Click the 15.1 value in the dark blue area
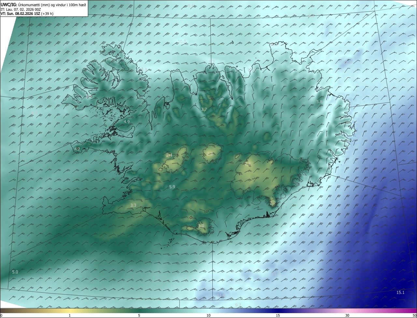Image resolution: width=417 pixels, height=318 pixels. click(x=400, y=293)
